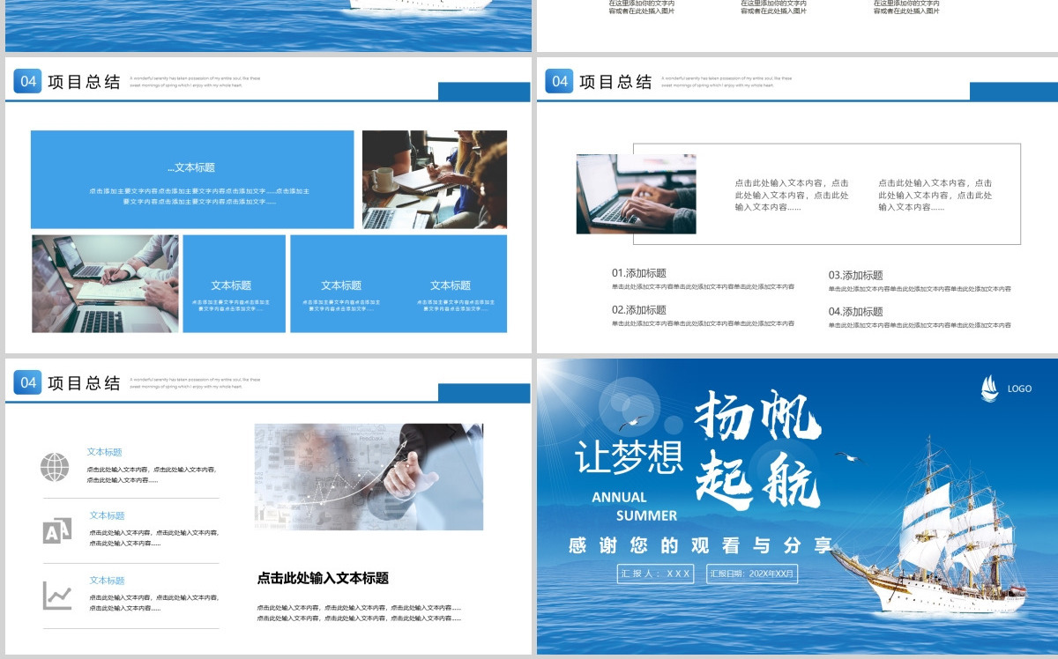
Task: Select the 'SUMMER' text
Action: pos(647,515)
